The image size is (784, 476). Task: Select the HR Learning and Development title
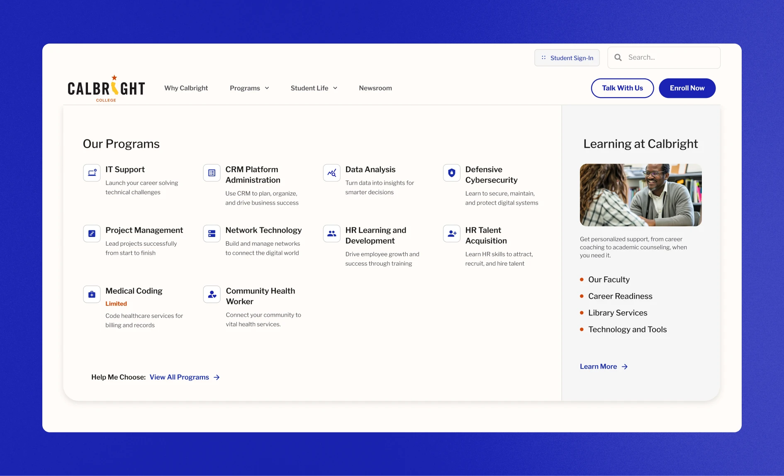point(375,235)
